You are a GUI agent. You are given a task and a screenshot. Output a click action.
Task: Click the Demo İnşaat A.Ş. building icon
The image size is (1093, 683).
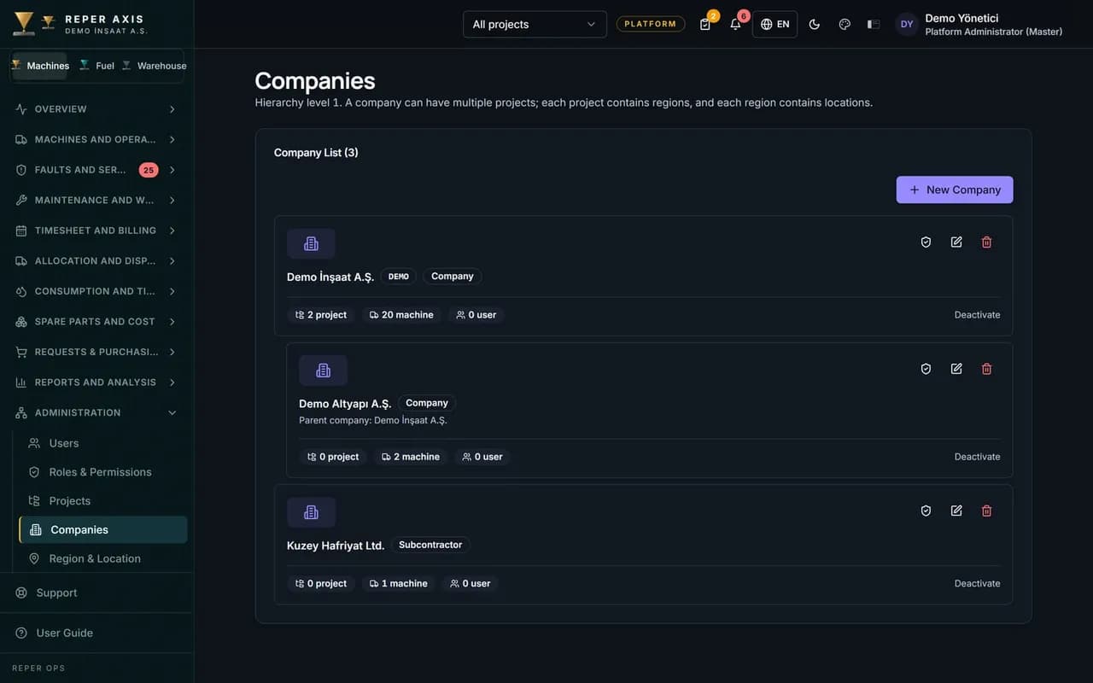pos(311,244)
